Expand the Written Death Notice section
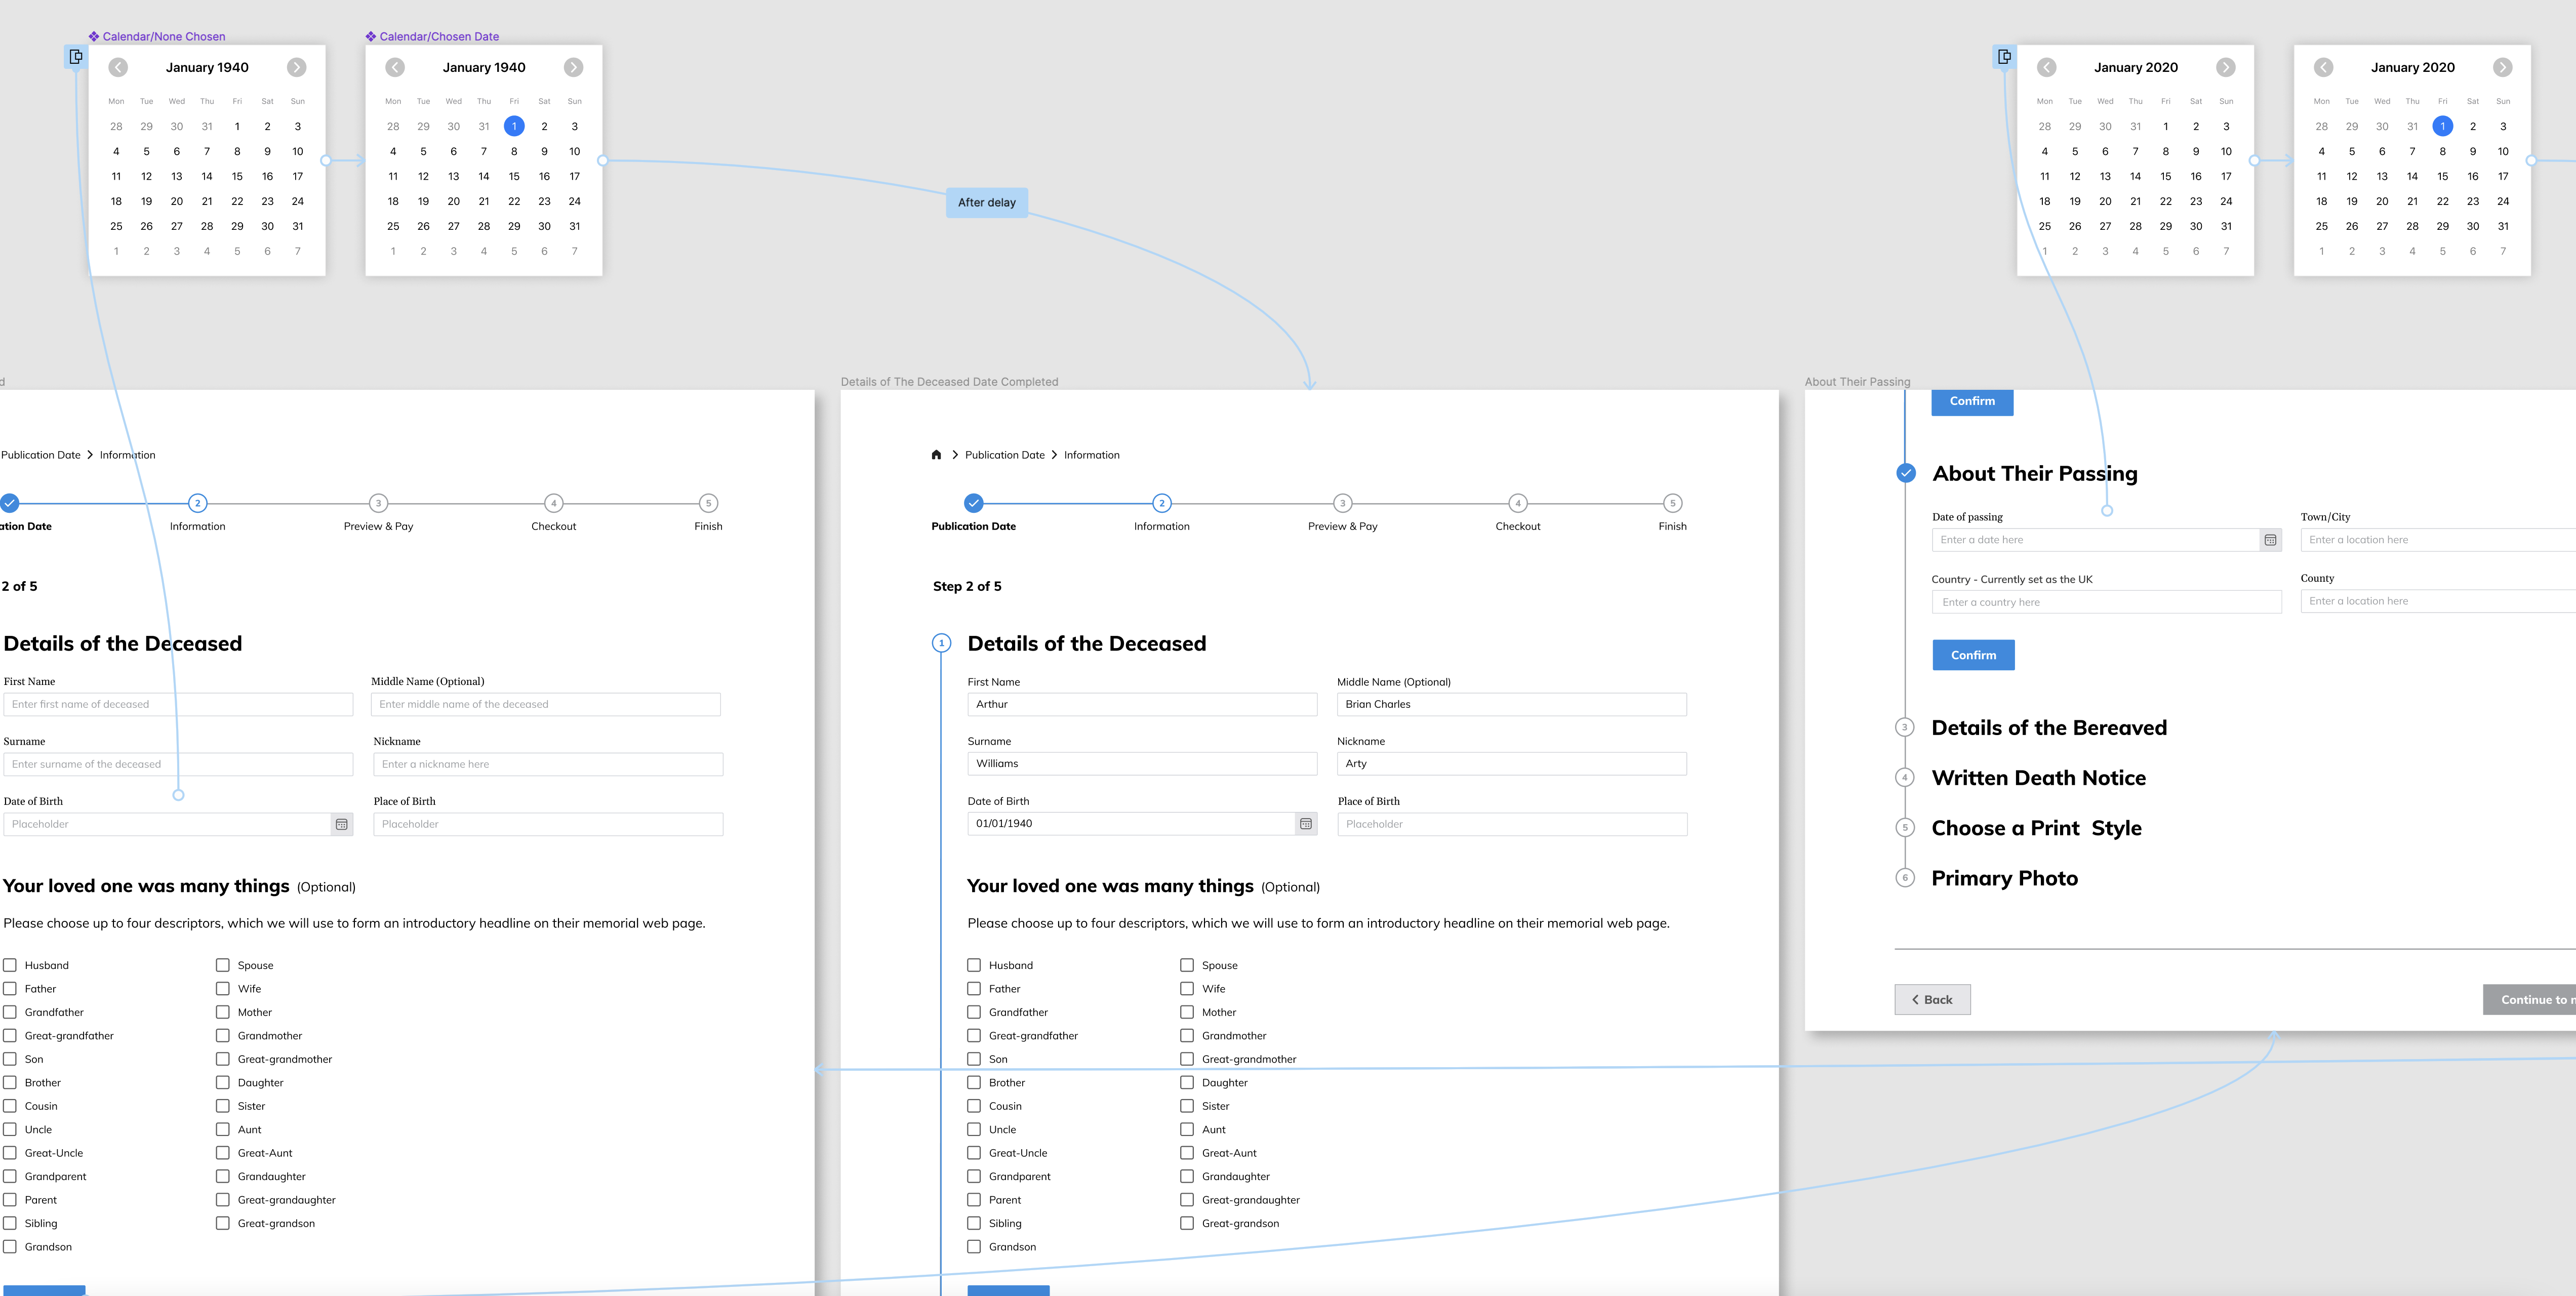The width and height of the screenshot is (2576, 1296). (2038, 778)
